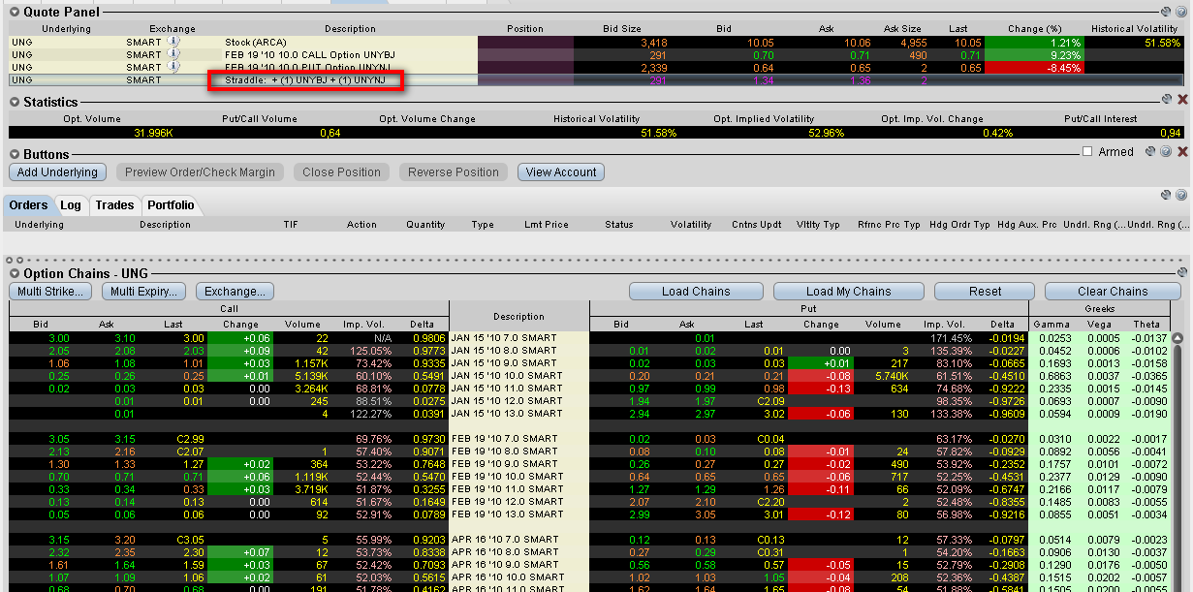Open Quote Panel configuration wrench icon

(1167, 12)
